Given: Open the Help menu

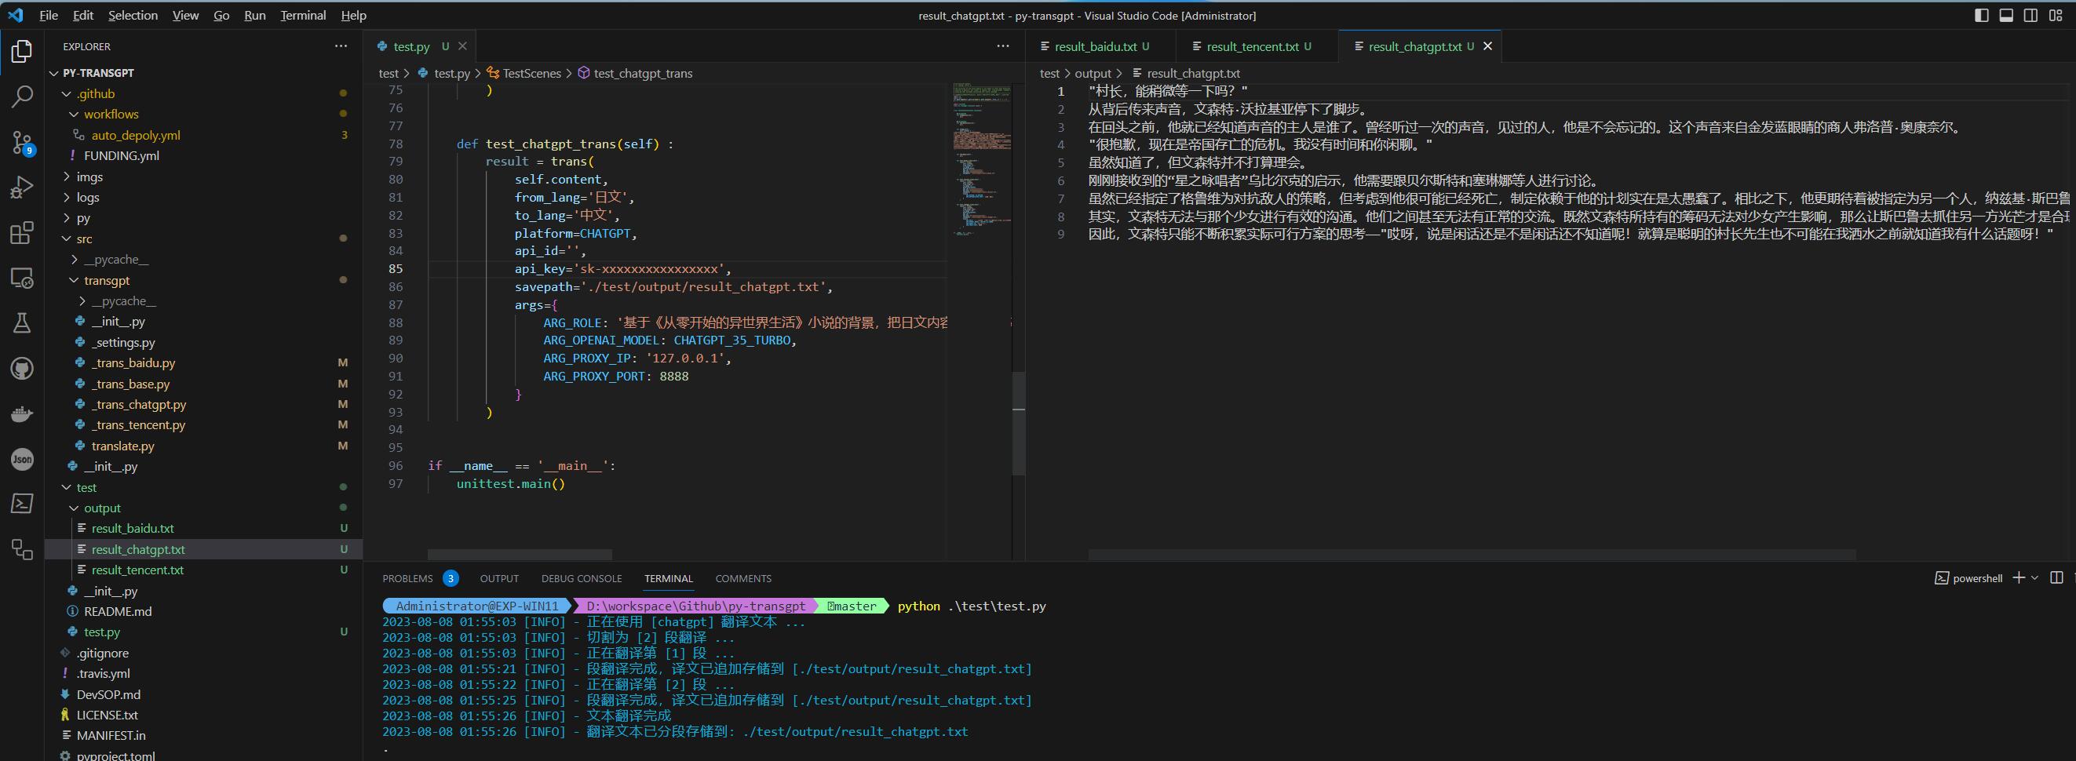Looking at the screenshot, I should tap(354, 16).
